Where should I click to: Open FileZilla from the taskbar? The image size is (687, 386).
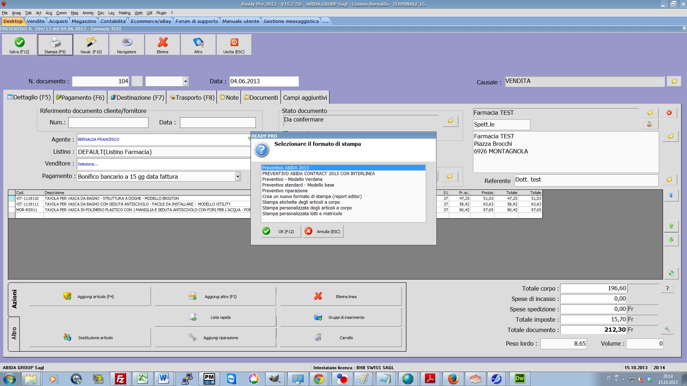120,378
